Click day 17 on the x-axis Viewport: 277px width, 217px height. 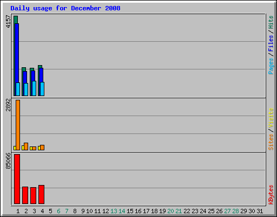[146, 211]
